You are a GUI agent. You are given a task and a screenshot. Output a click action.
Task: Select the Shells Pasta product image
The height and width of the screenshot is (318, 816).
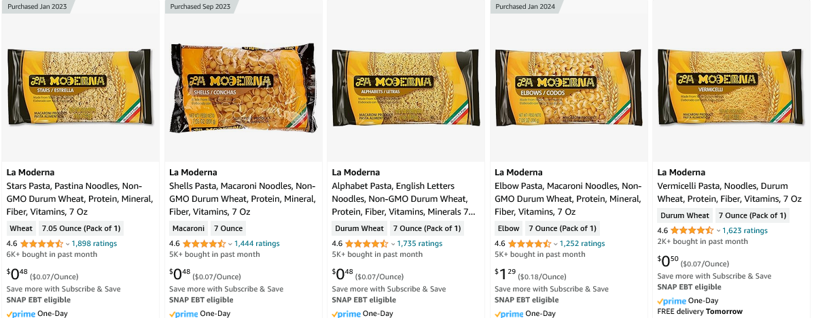pyautogui.click(x=243, y=86)
